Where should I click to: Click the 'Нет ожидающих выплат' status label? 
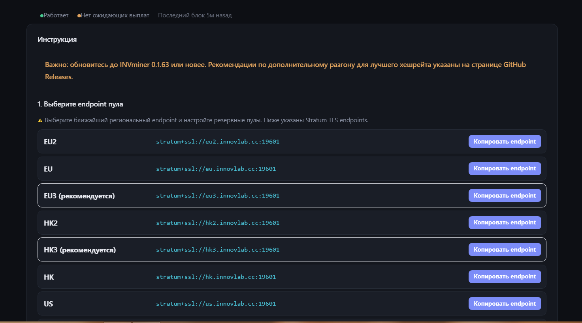coord(115,15)
